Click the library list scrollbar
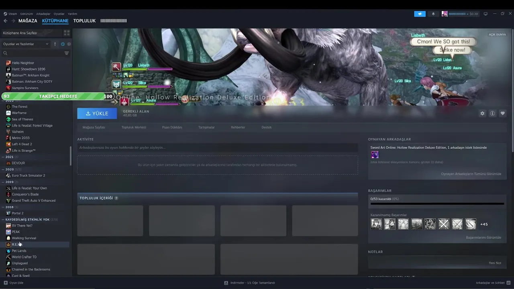 (x=71, y=156)
